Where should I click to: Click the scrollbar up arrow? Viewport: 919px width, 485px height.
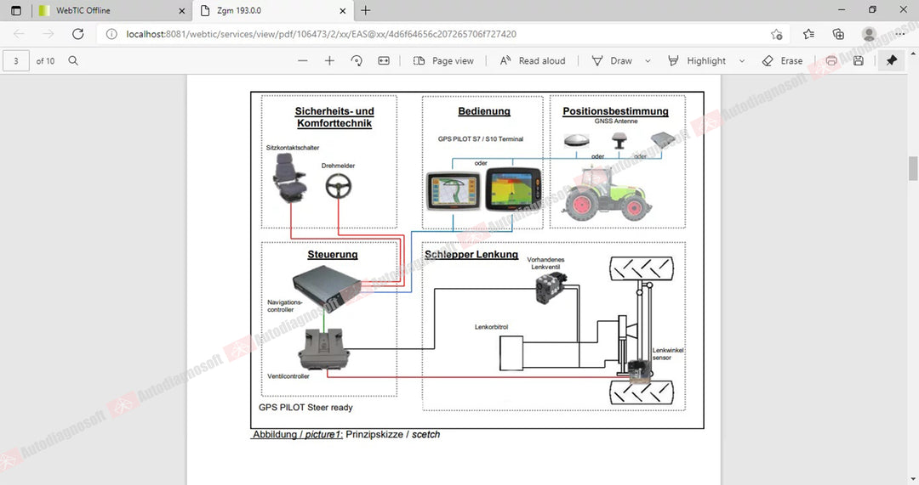[912, 54]
